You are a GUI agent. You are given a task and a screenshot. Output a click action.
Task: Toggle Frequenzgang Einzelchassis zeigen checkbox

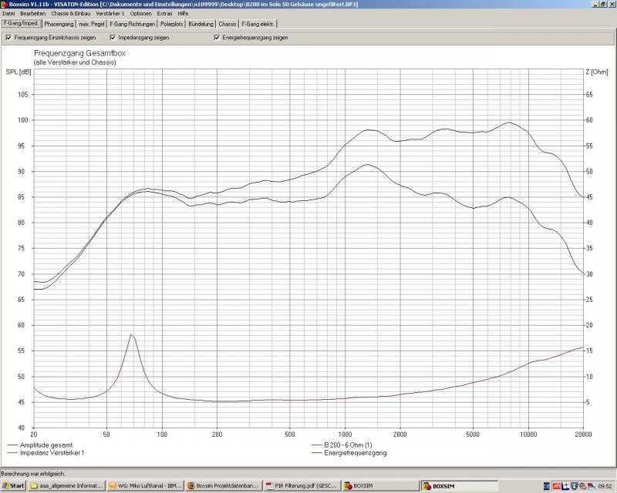pyautogui.click(x=8, y=37)
